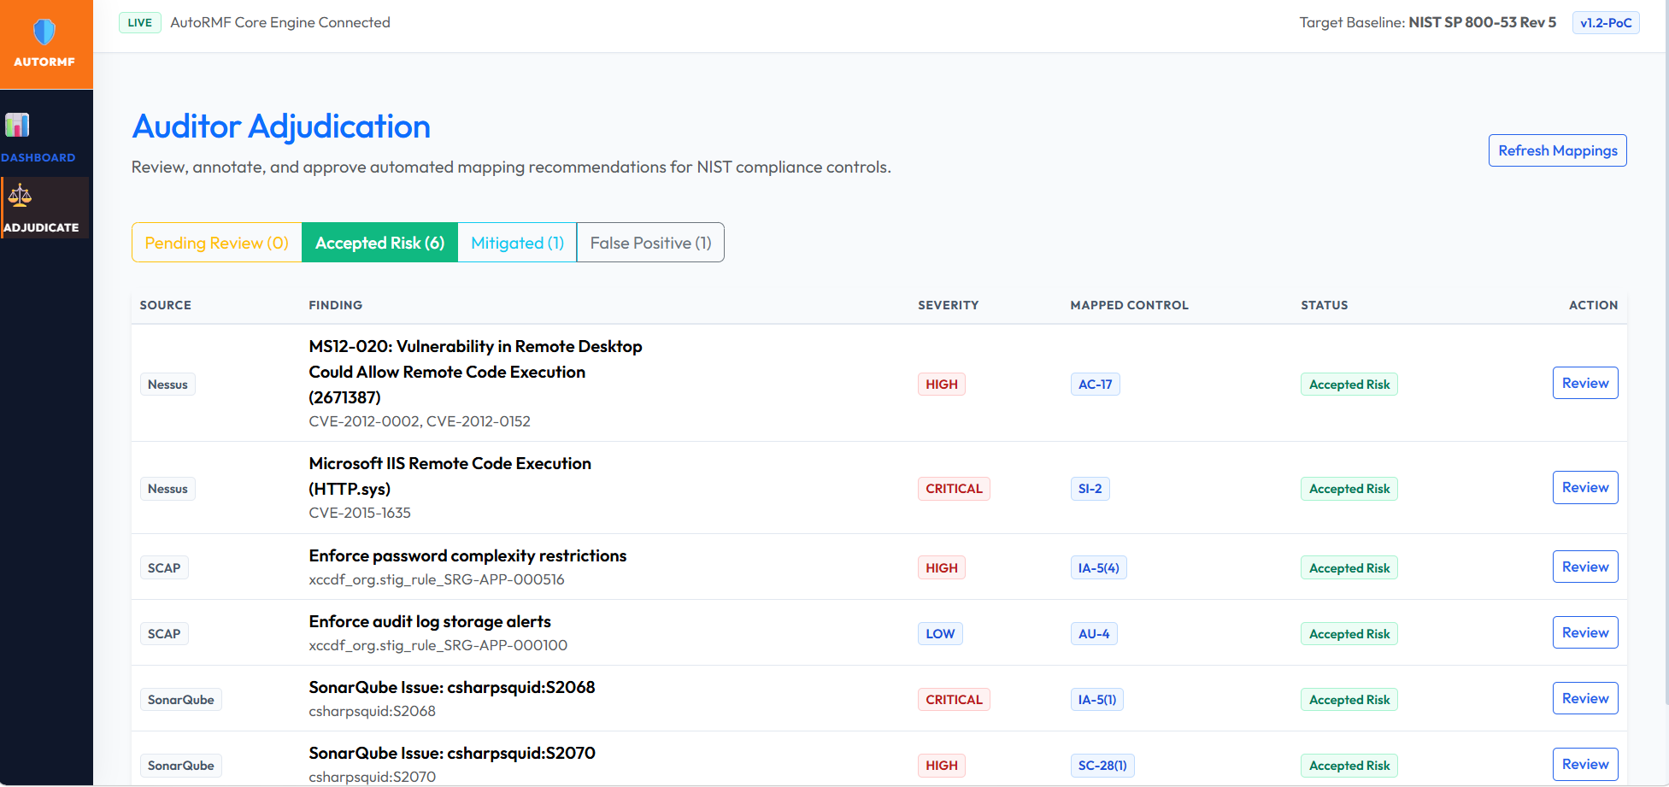This screenshot has height=787, width=1669.
Task: Click SonarQube tag on S2068 row
Action: (x=181, y=700)
